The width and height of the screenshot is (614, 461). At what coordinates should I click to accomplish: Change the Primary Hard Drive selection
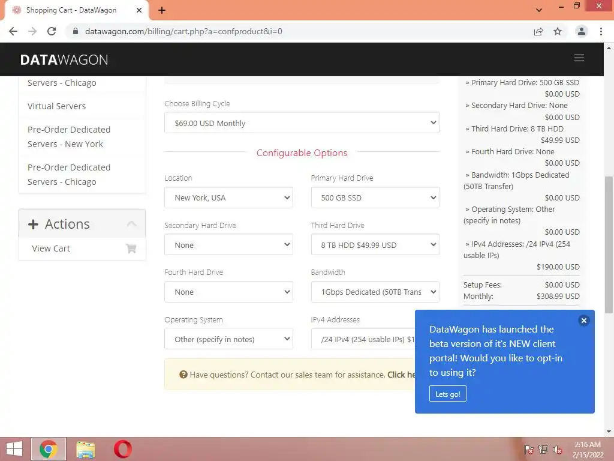coord(375,197)
